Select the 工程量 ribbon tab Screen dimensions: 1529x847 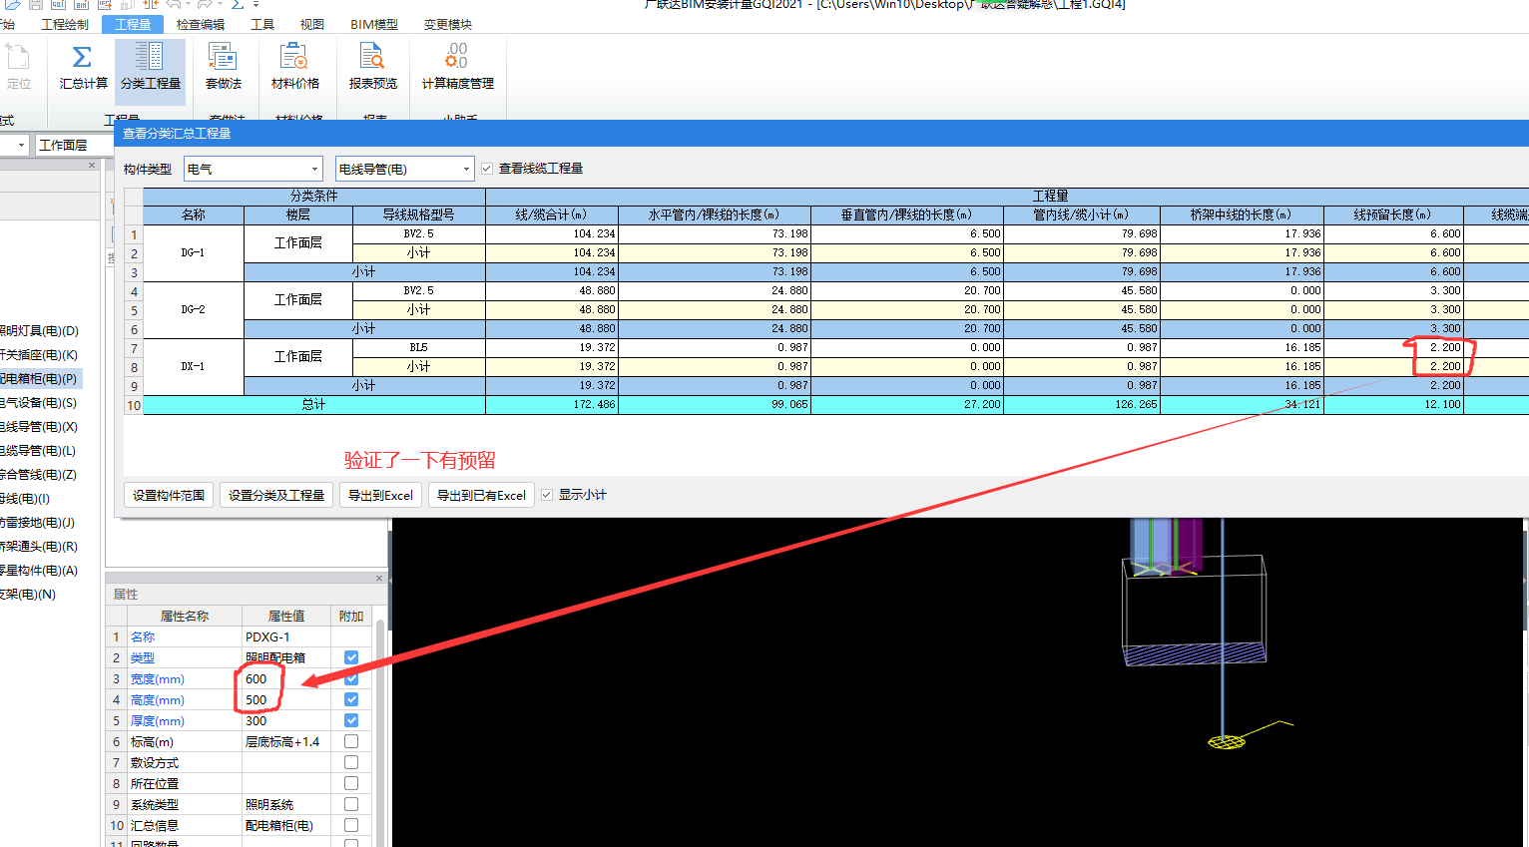[x=133, y=24]
